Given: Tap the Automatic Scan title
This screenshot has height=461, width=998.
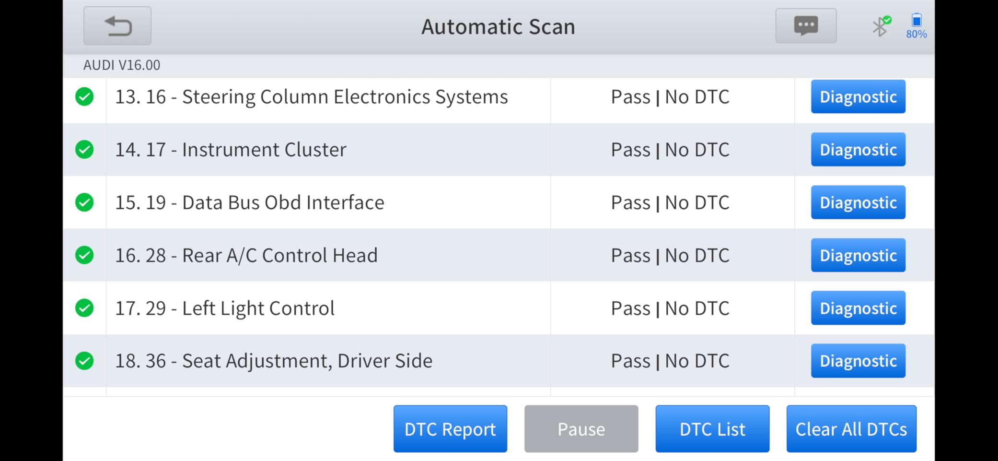Looking at the screenshot, I should click(498, 26).
